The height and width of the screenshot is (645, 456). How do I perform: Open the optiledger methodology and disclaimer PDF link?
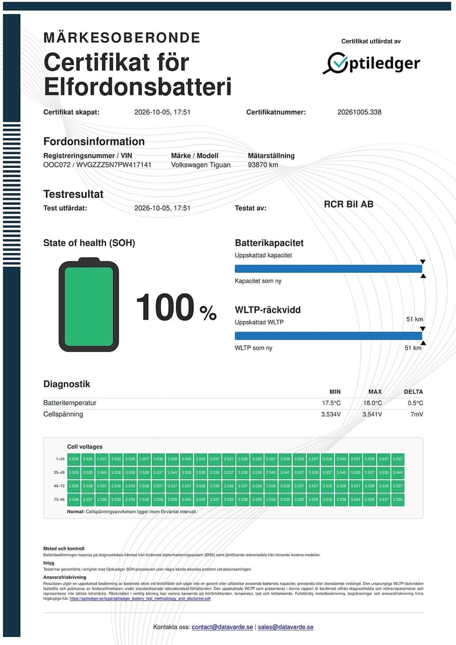pos(140,598)
